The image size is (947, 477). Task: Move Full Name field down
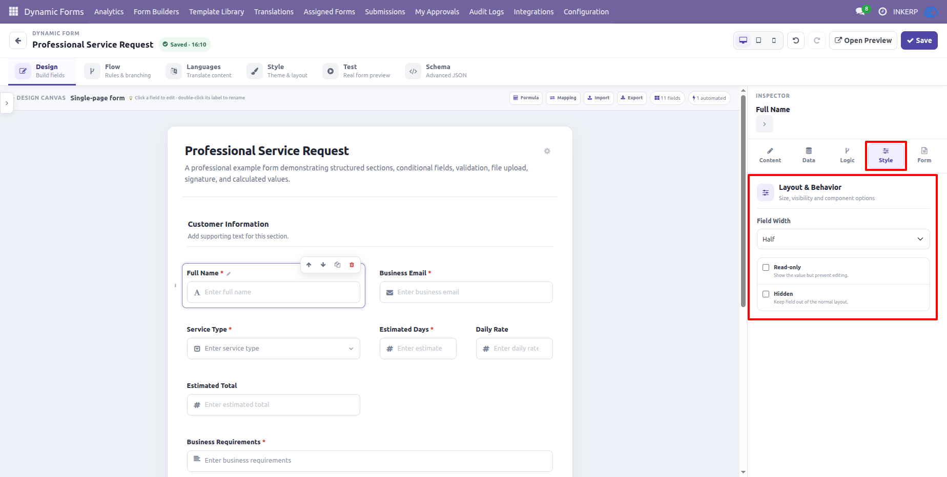pyautogui.click(x=323, y=265)
